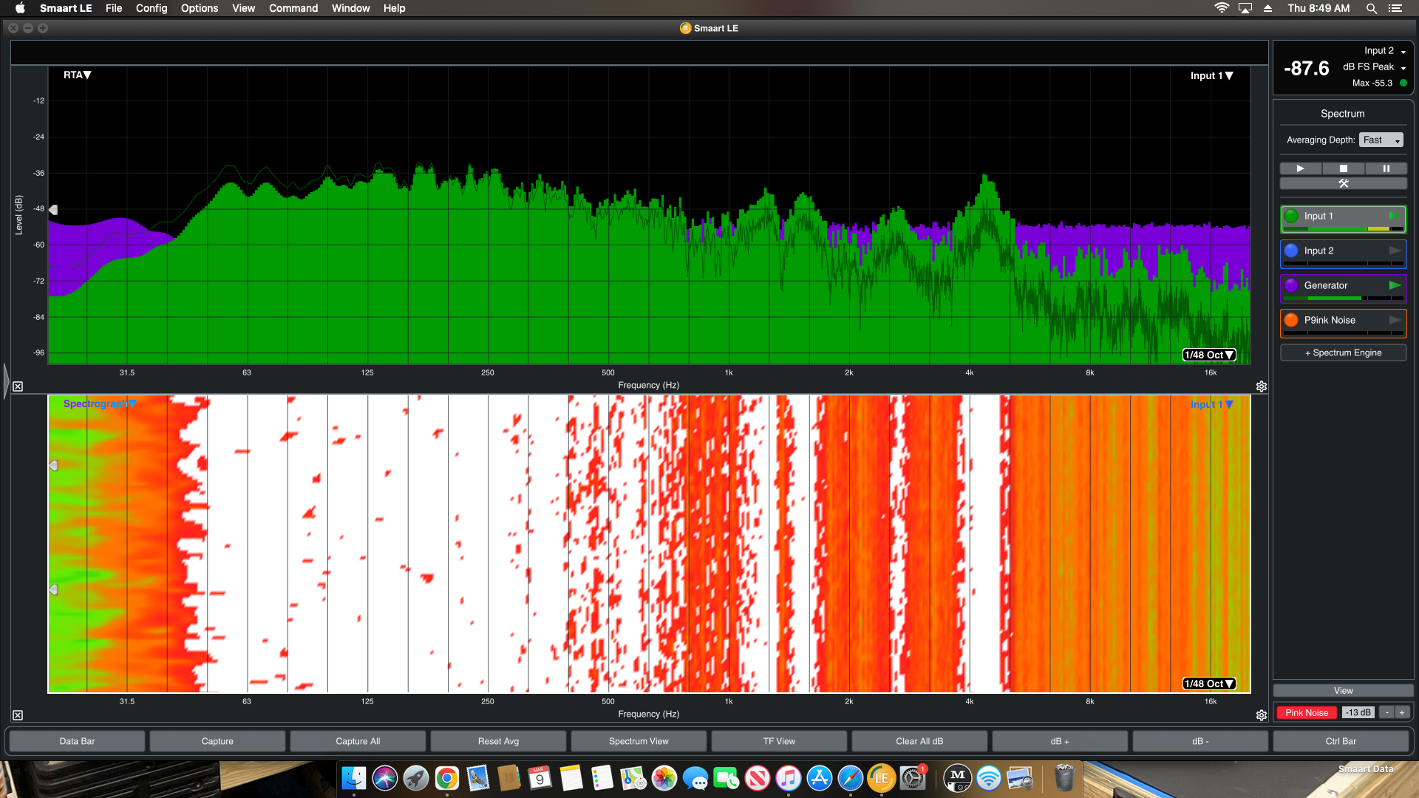This screenshot has height=798, width=1419.
Task: Open the Spectrograph 1/48 Oct banding dropdown
Action: pyautogui.click(x=1209, y=683)
